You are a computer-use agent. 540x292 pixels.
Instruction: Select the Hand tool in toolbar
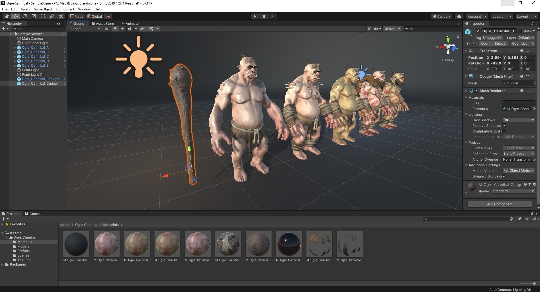click(x=6, y=16)
